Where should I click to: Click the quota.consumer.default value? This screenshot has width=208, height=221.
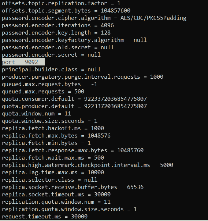point(115,99)
